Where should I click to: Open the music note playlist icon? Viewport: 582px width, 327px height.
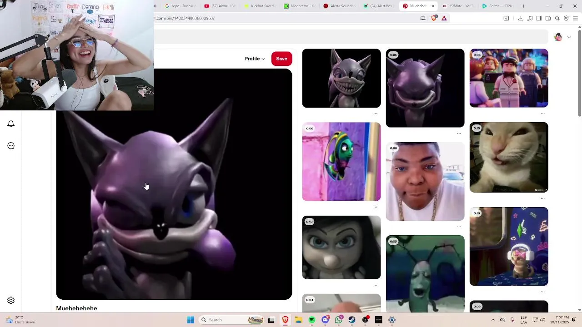(x=530, y=18)
